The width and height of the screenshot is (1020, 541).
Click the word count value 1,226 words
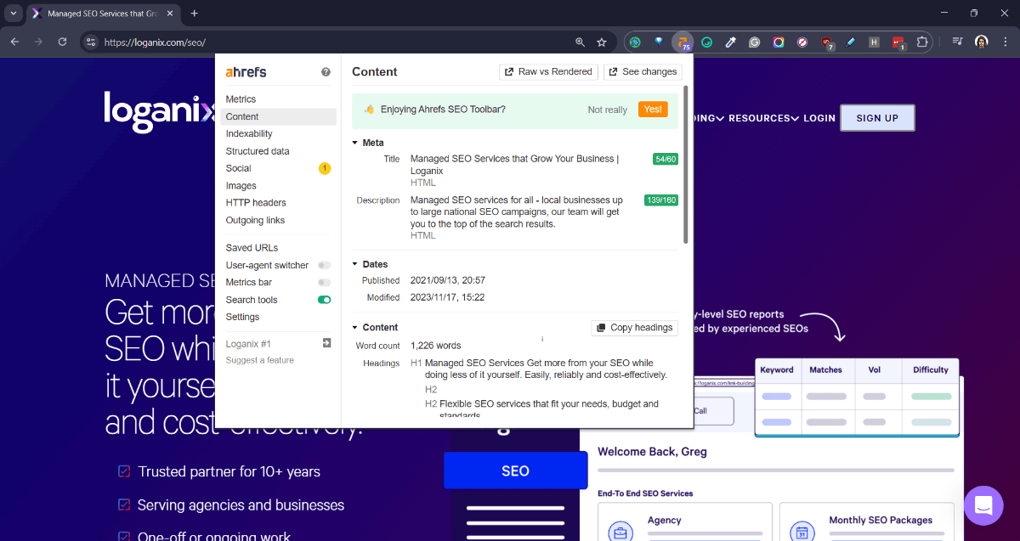[436, 346]
